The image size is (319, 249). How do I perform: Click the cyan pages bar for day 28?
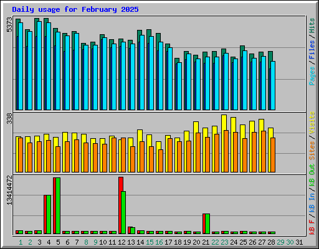click(x=273, y=85)
